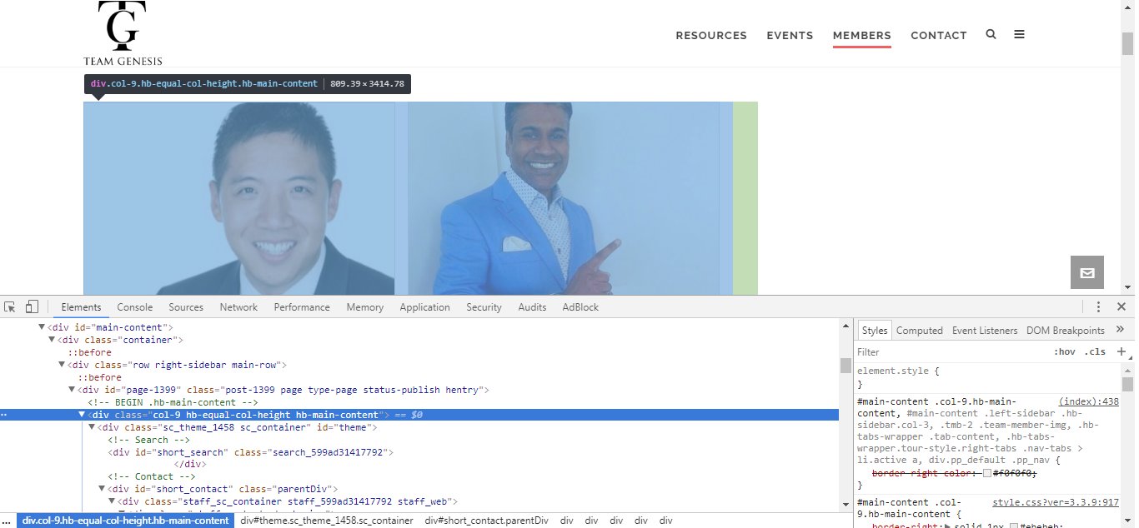Collapse the div class container node arrow
The image size is (1139, 528).
click(x=52, y=340)
